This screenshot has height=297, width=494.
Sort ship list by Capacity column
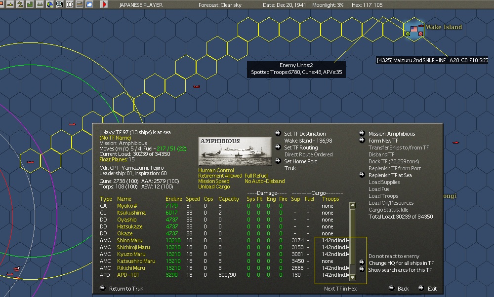[229, 199]
